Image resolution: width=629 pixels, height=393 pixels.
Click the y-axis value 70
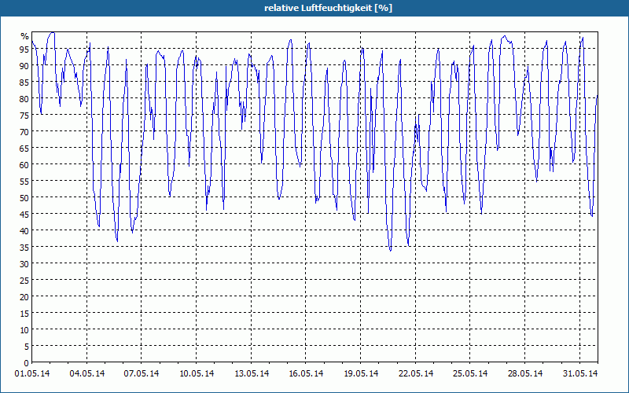pos(24,132)
